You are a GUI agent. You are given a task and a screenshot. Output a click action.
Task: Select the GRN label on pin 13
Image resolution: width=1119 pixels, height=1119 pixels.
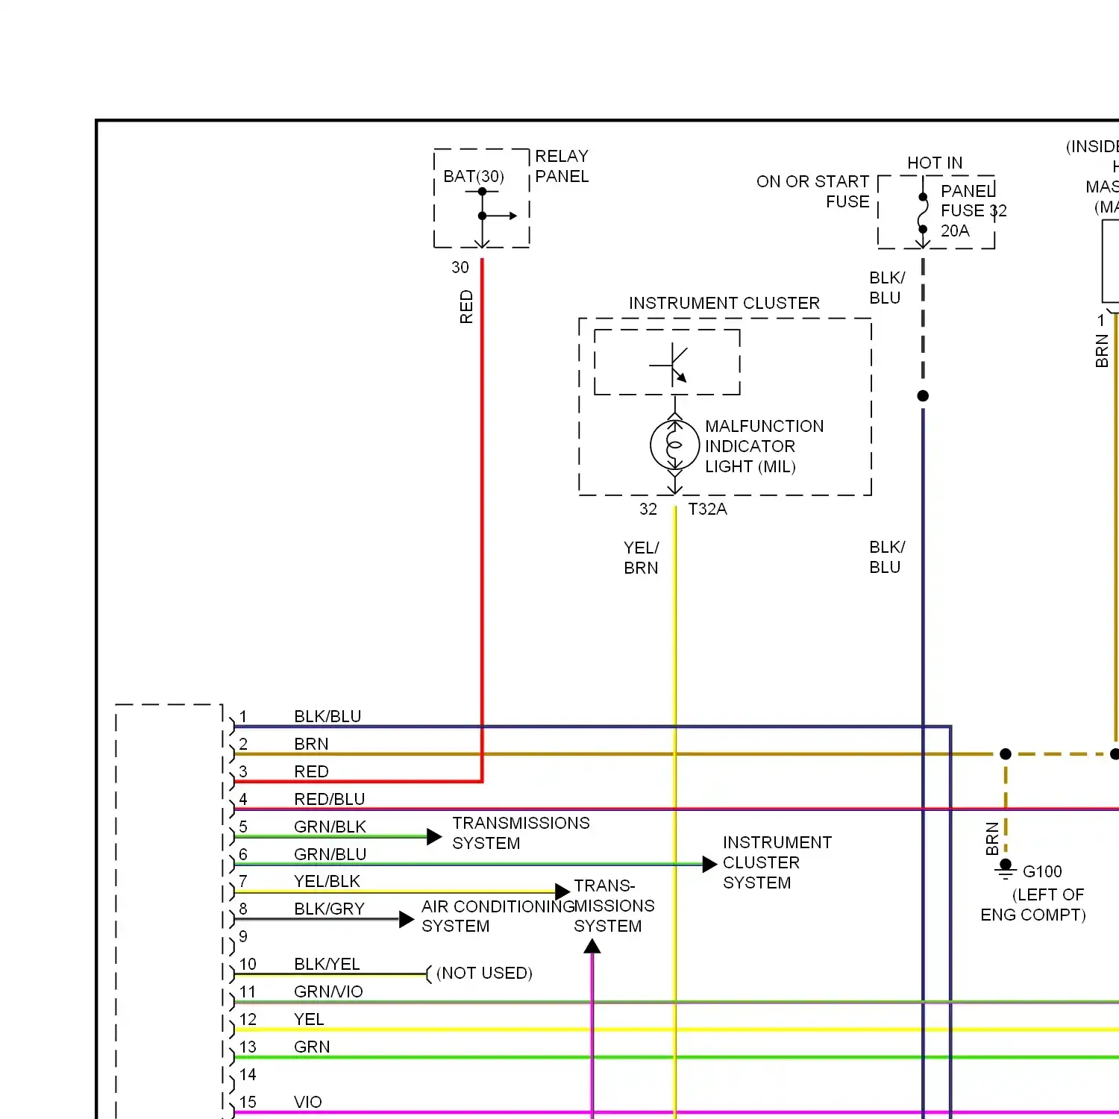[312, 1047]
